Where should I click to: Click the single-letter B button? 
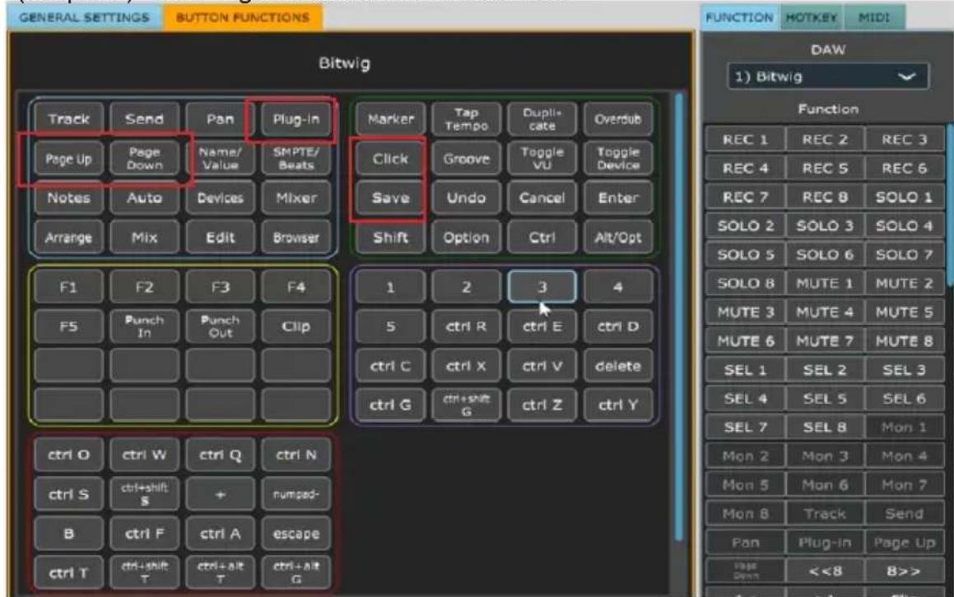point(68,534)
